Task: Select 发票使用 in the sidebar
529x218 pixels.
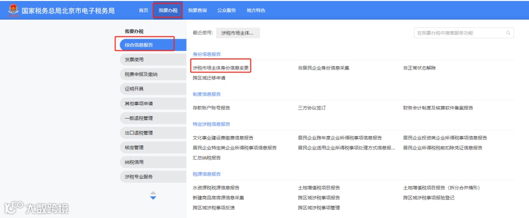Action: tap(153, 60)
